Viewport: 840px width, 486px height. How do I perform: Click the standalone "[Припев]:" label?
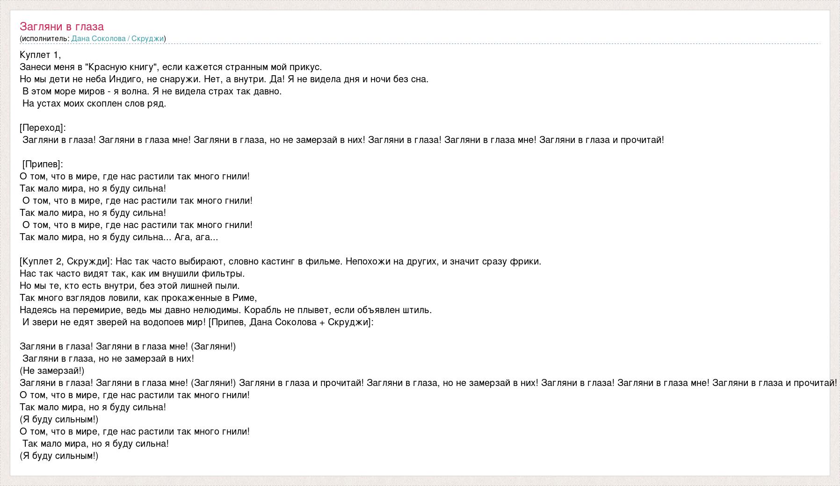point(43,164)
